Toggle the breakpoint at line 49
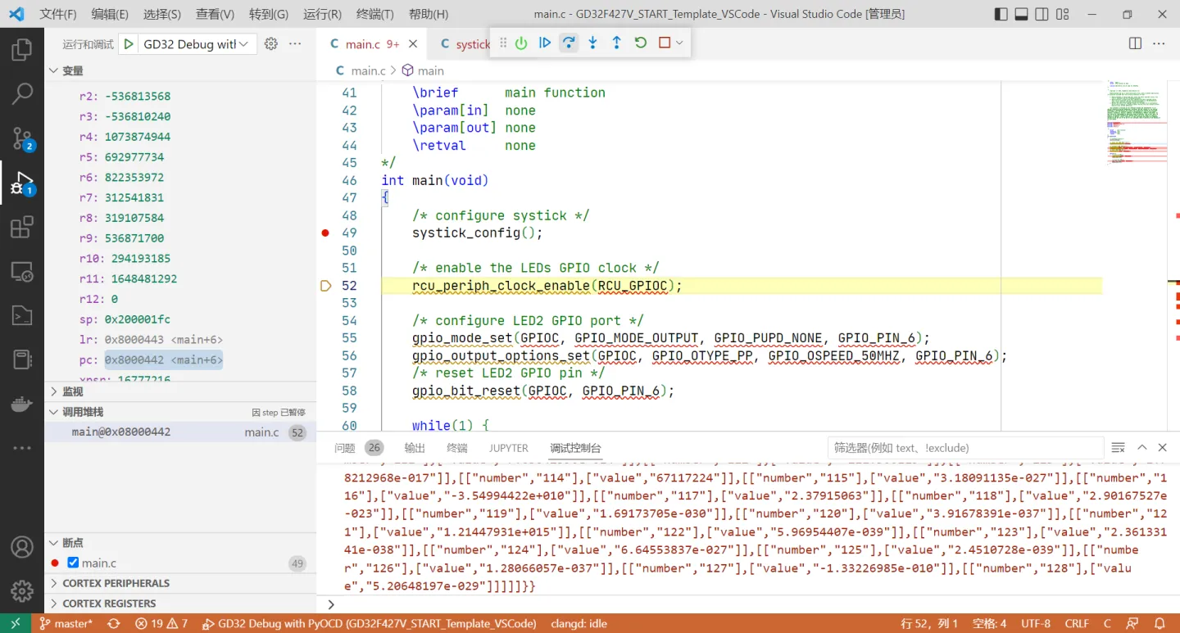1180x633 pixels. point(324,233)
